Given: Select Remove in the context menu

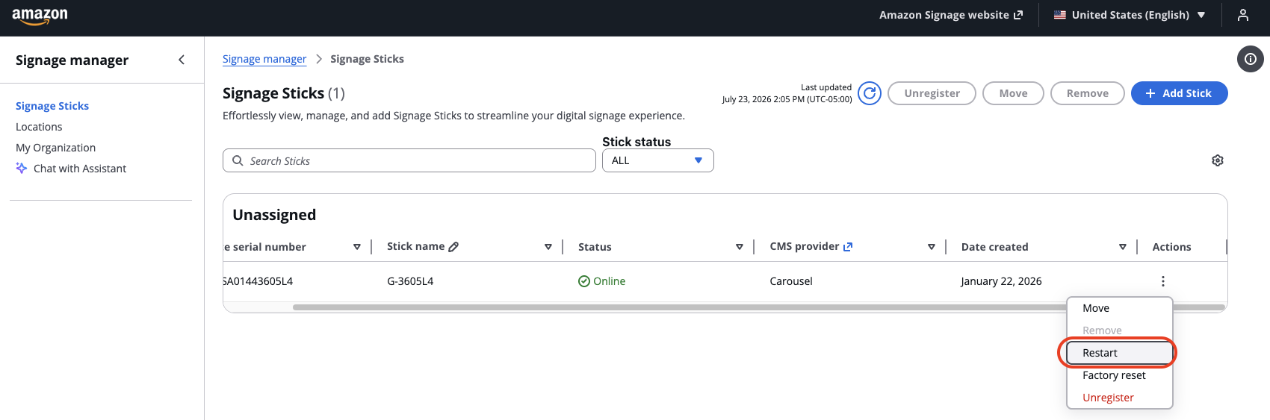Looking at the screenshot, I should pos(1119,330).
